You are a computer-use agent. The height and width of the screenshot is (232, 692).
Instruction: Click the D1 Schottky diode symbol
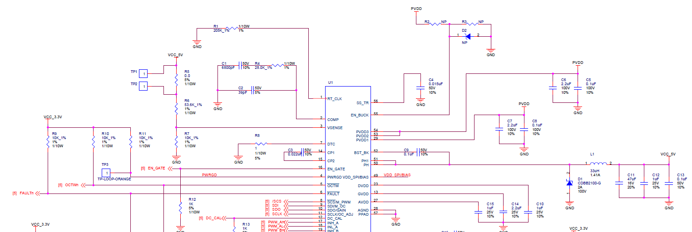569,183
